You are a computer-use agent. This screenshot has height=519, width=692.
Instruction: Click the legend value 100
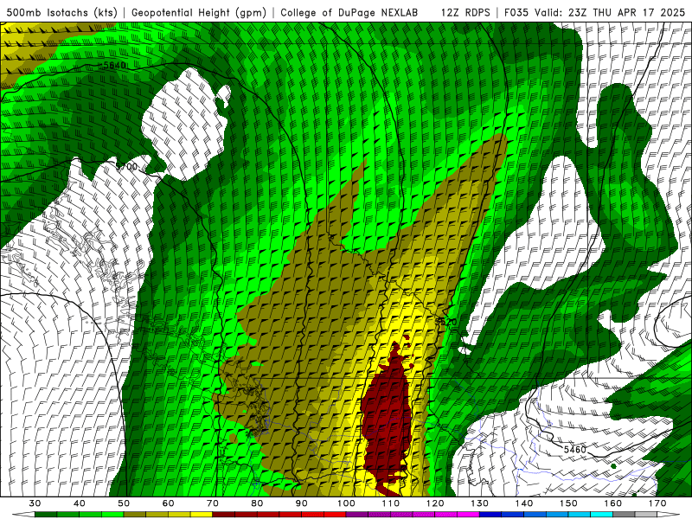pos(346,503)
